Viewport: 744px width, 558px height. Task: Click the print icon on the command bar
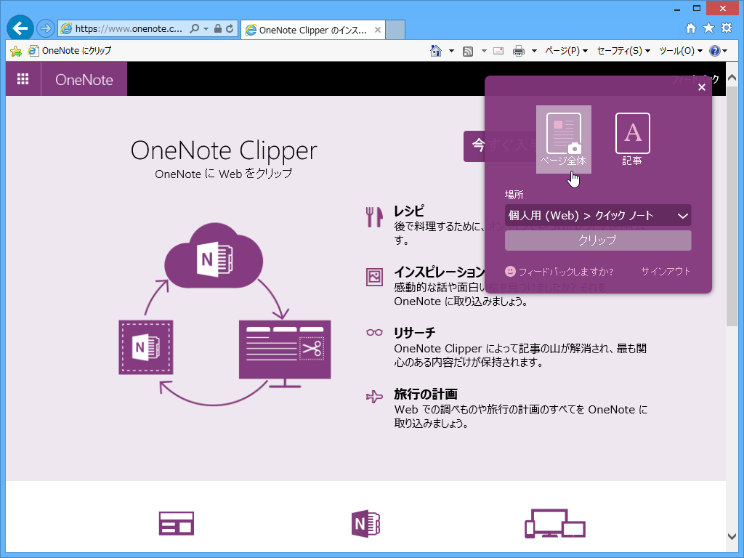pyautogui.click(x=518, y=51)
